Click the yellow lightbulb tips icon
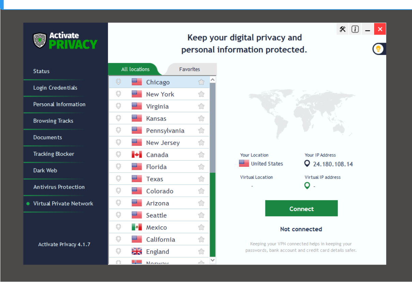412x282 pixels. 378,49
